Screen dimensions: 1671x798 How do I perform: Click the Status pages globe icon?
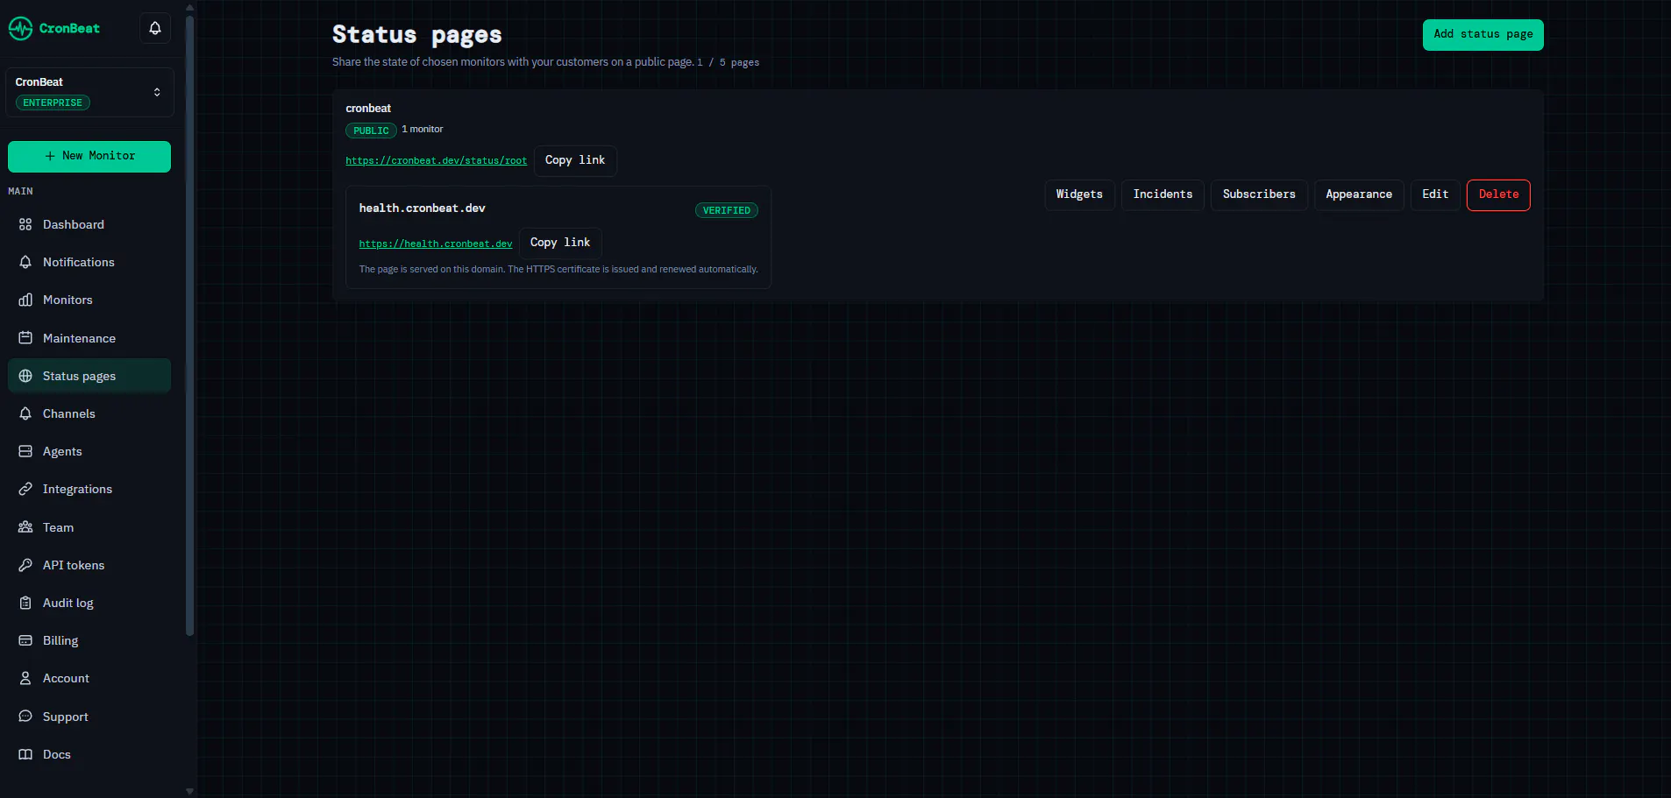click(x=25, y=376)
